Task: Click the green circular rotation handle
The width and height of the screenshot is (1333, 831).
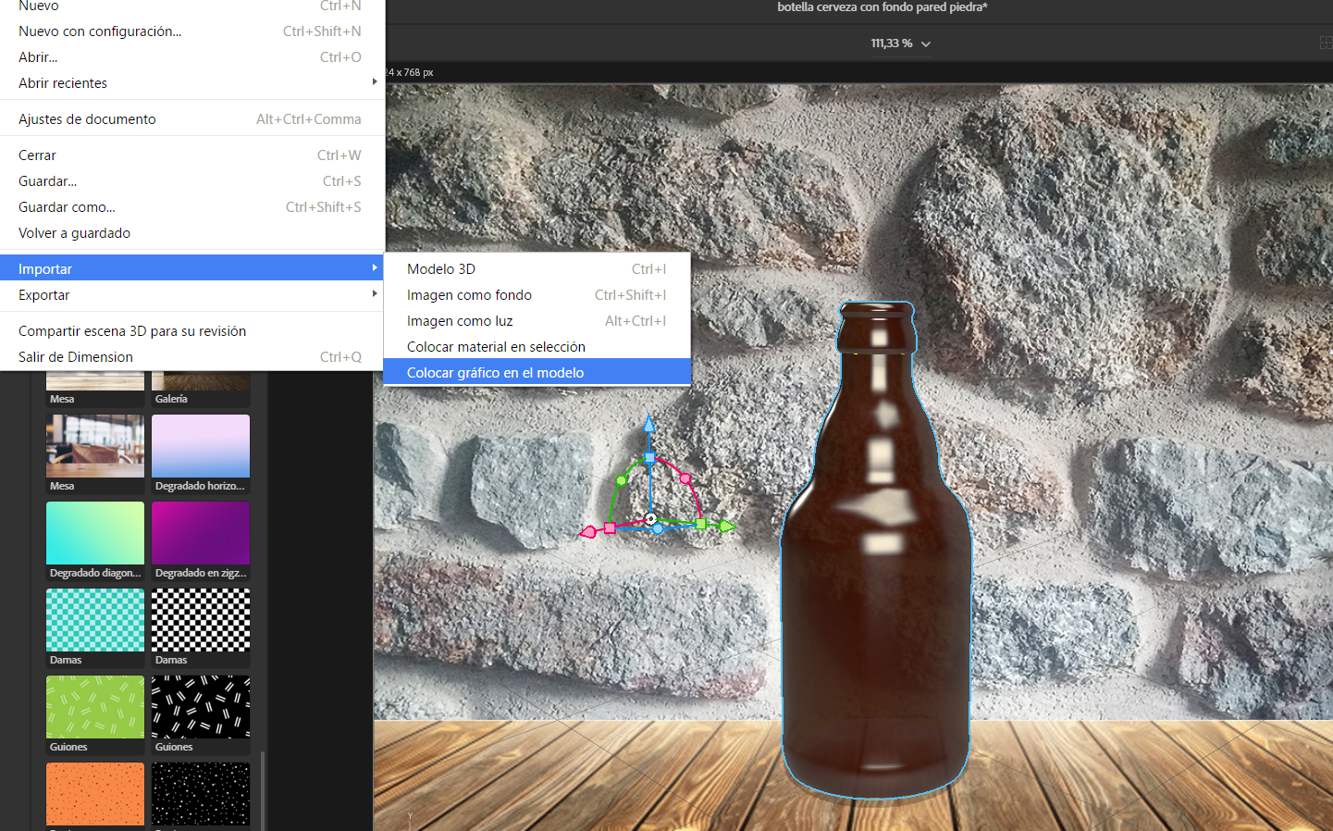Action: coord(622,480)
